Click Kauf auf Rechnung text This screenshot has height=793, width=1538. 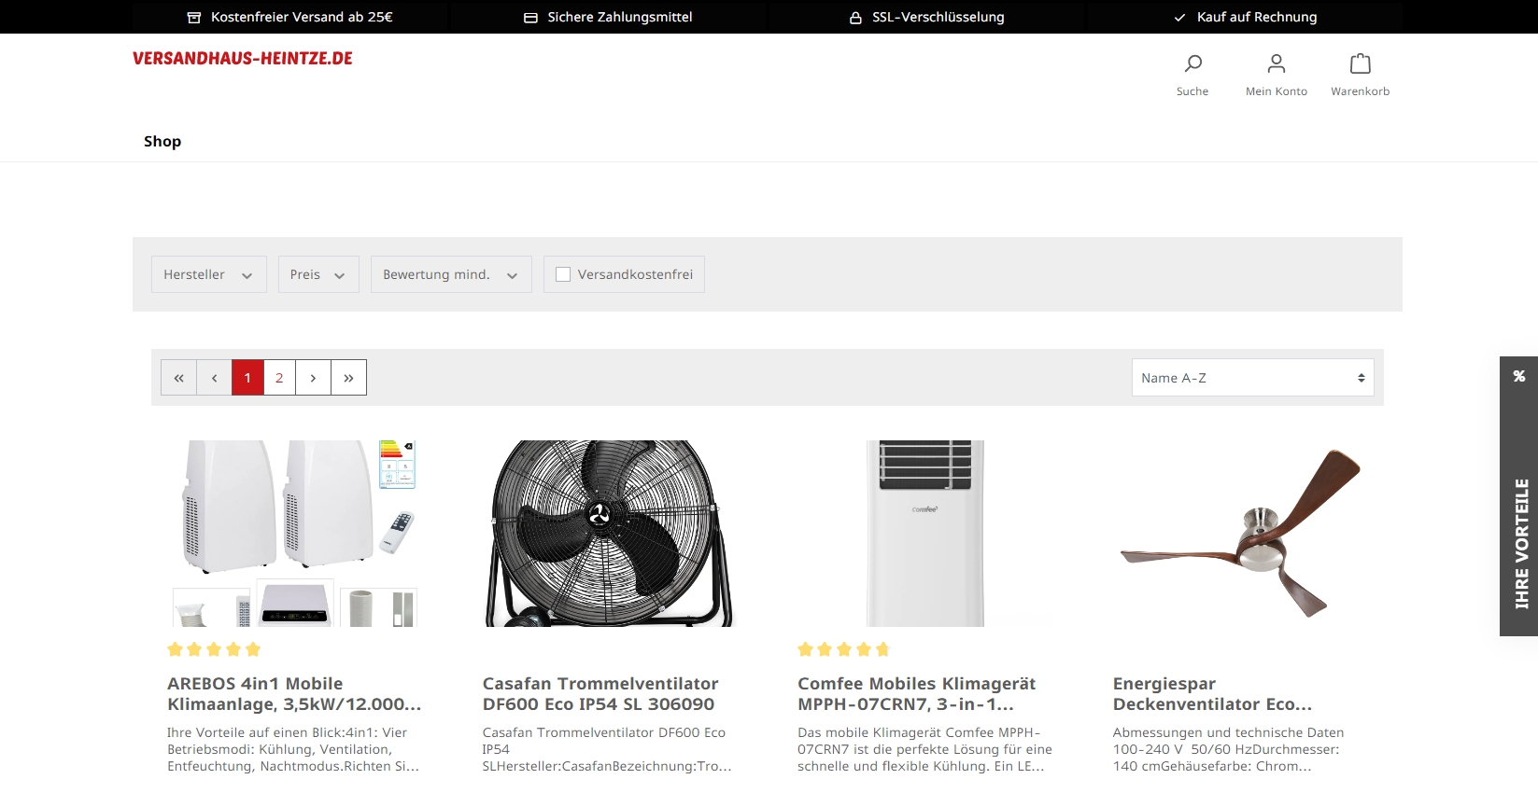point(1257,18)
